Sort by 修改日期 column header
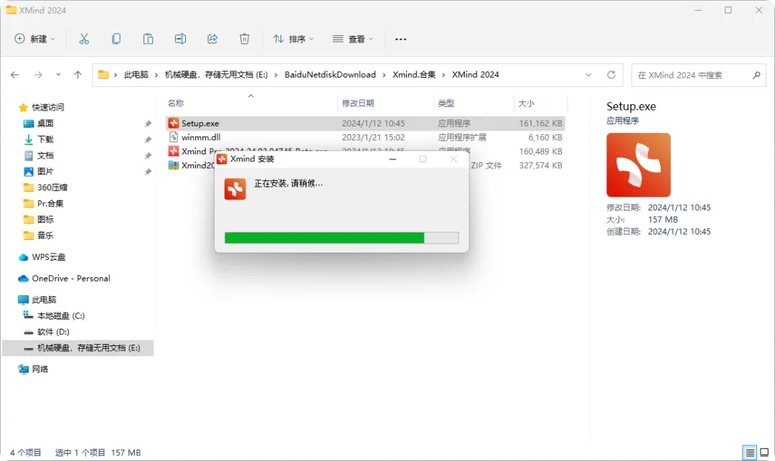Screen dimensions: 775x461 (x=358, y=103)
